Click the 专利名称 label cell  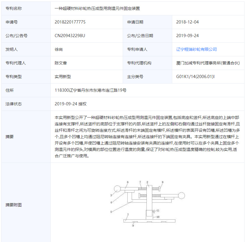click(x=26, y=8)
